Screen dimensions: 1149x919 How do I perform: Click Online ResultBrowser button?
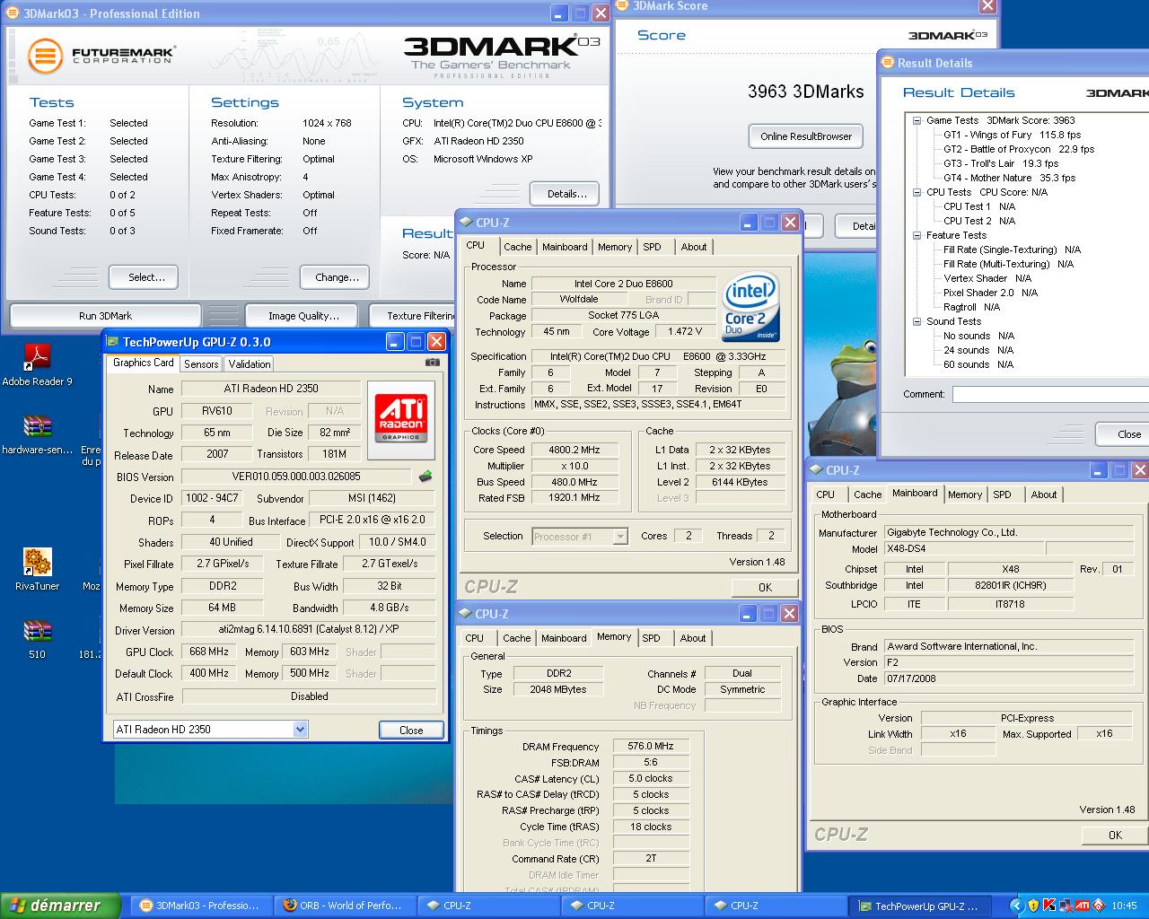click(x=806, y=136)
